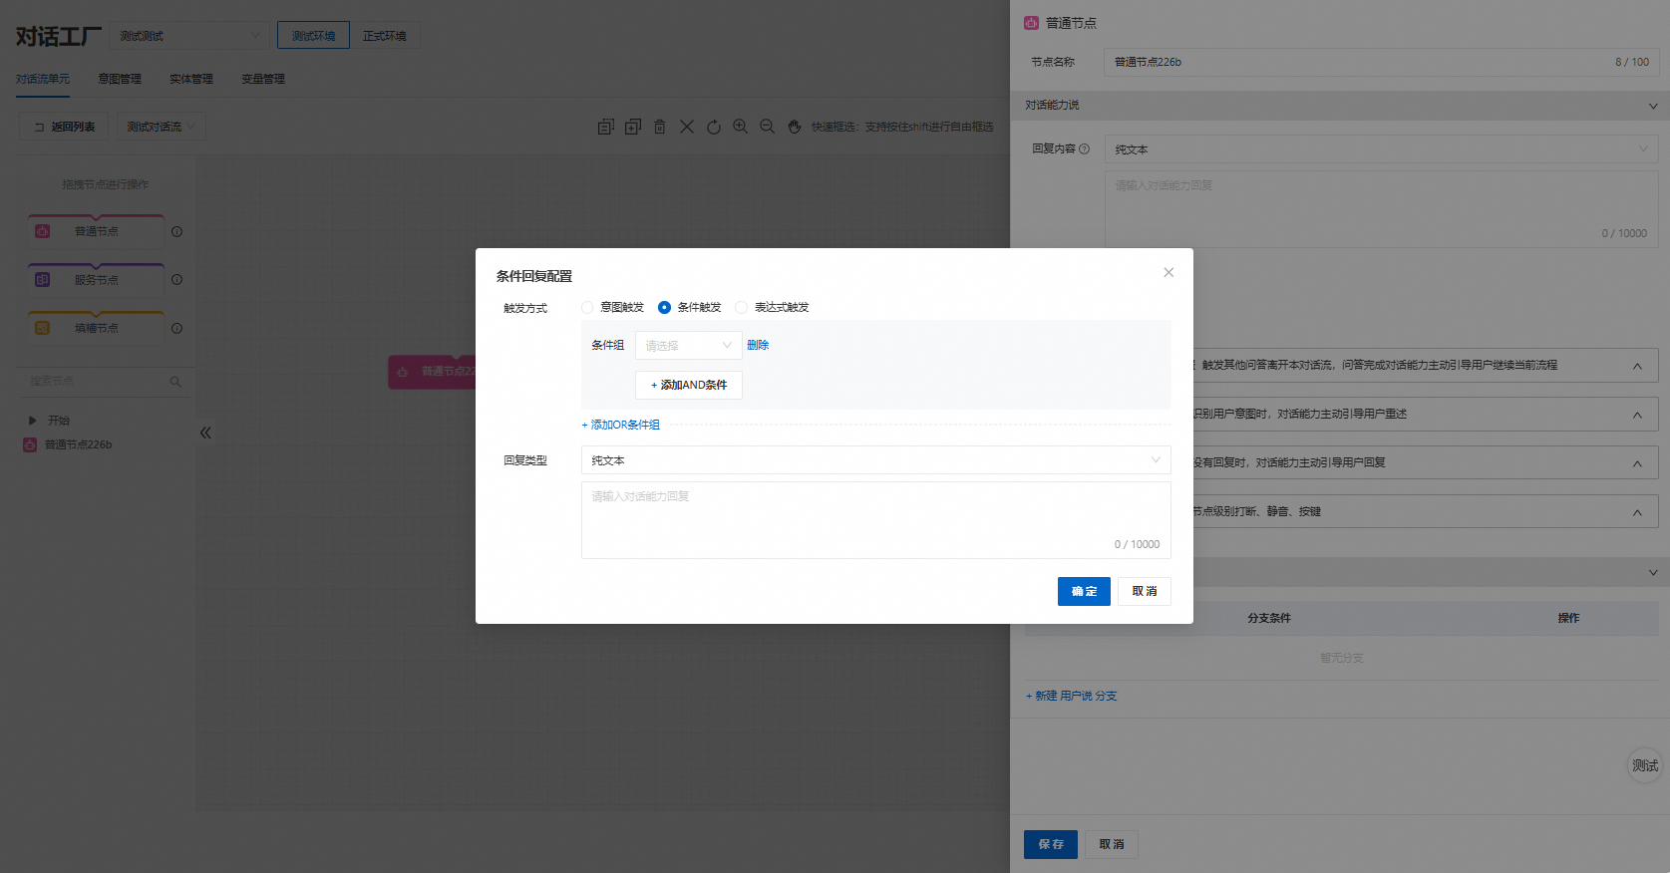Image resolution: width=1670 pixels, height=873 pixels.
Task: Click the duplicate/paste toolbar icon
Action: 633,127
